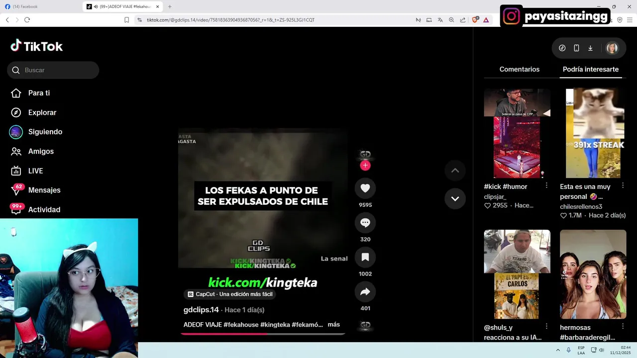Open the 'hermosas' three women video thumbnail
The image size is (637, 358).
point(593,274)
